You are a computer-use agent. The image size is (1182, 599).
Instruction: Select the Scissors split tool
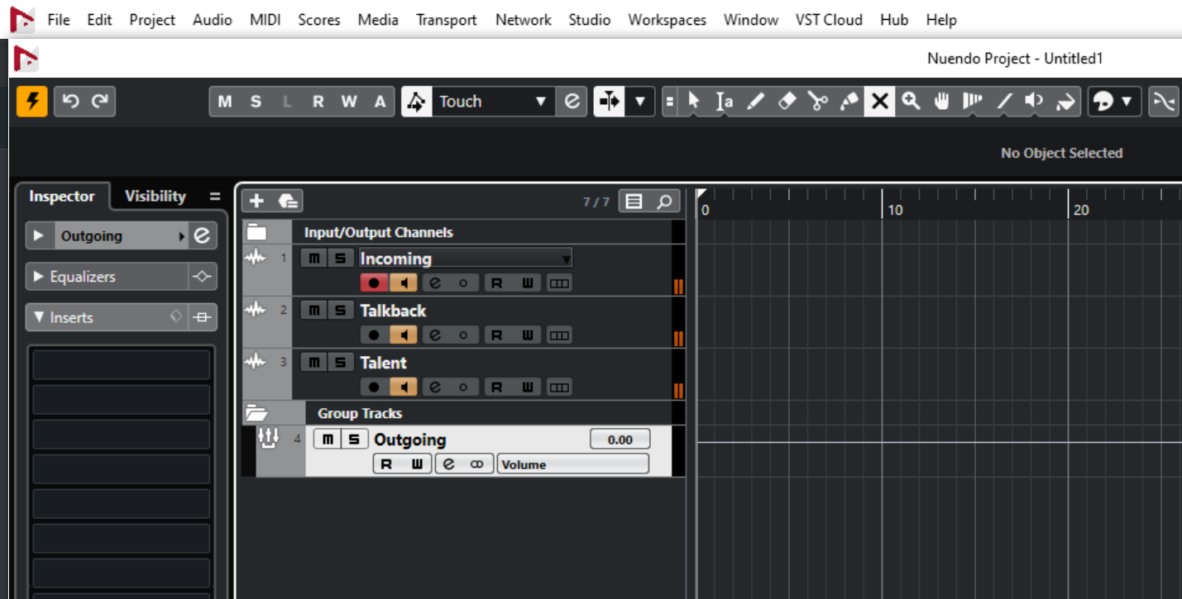tap(818, 102)
